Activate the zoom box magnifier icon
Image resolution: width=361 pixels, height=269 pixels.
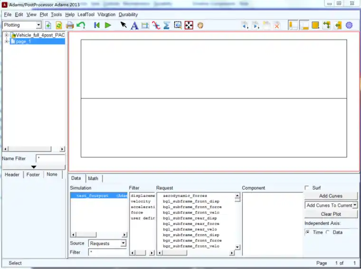pyautogui.click(x=178, y=25)
